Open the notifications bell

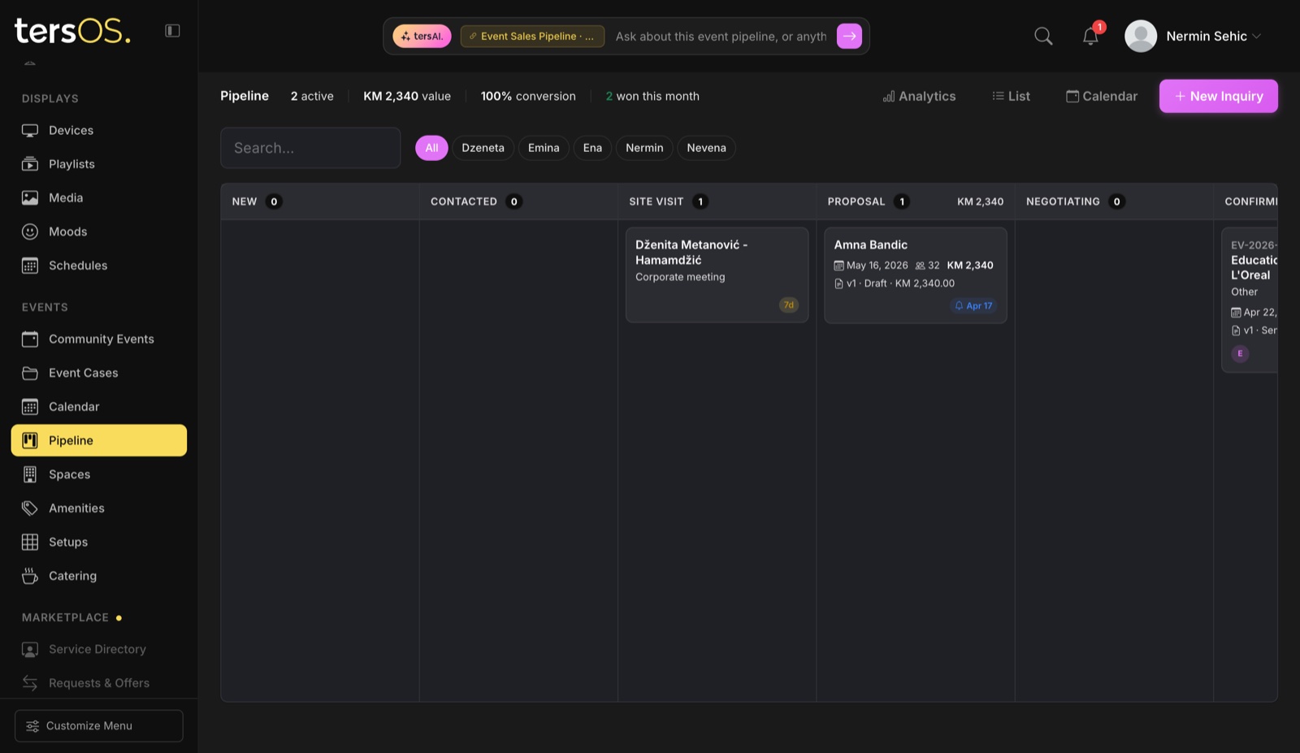point(1090,36)
